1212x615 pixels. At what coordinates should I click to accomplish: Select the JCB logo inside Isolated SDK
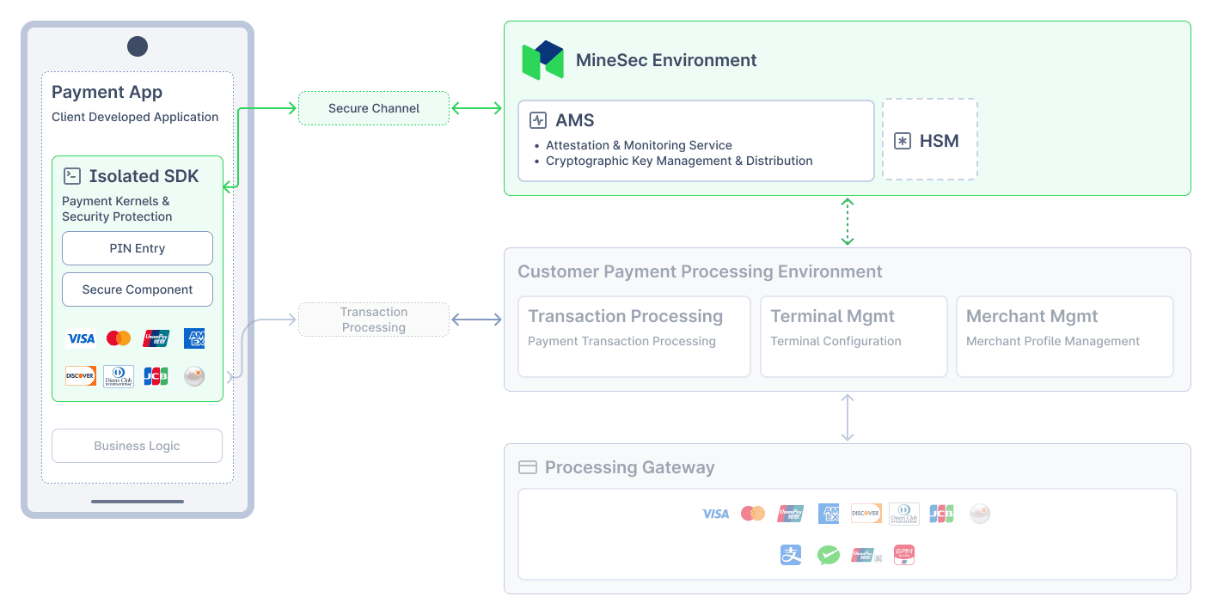156,376
